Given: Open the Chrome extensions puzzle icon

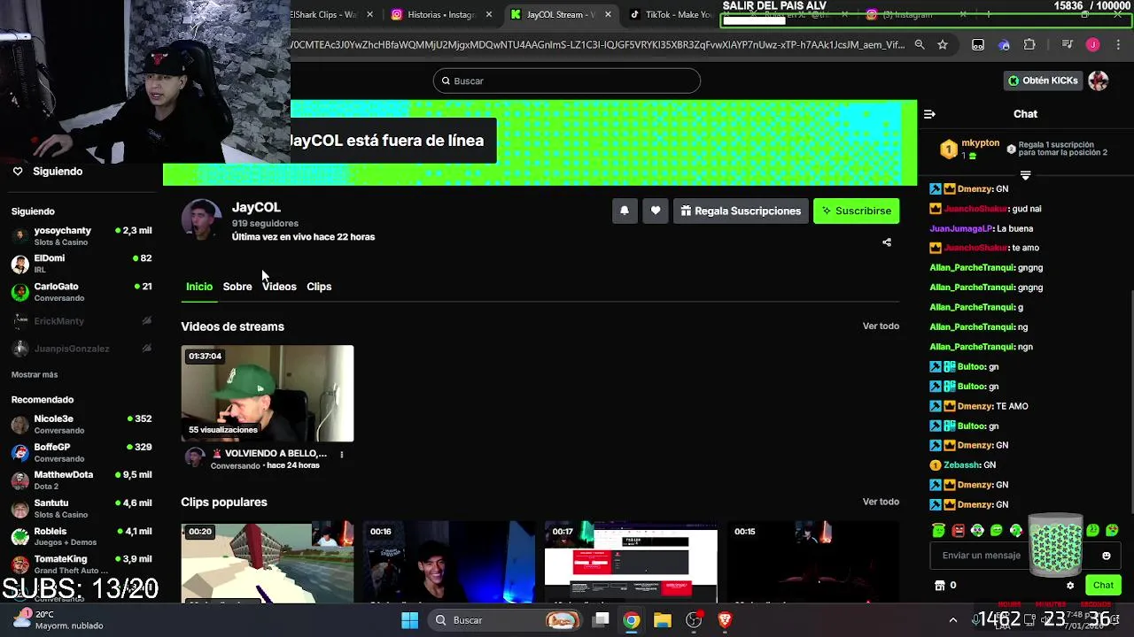Looking at the screenshot, I should pos(1029,44).
